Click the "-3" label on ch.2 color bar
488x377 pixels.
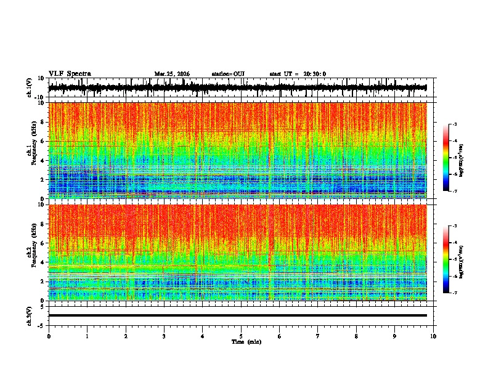pyautogui.click(x=455, y=226)
